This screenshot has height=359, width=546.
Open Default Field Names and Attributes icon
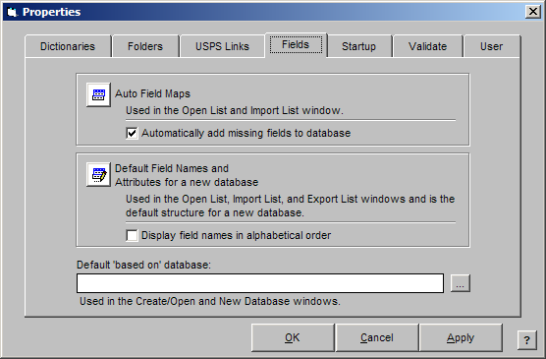[98, 174]
